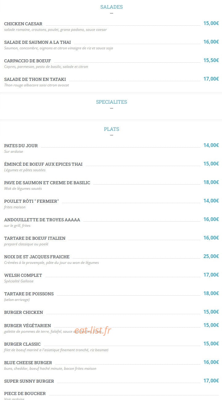
Task: Click the SALADE DE SAUMON A LA THAI title
Action: click(37, 42)
